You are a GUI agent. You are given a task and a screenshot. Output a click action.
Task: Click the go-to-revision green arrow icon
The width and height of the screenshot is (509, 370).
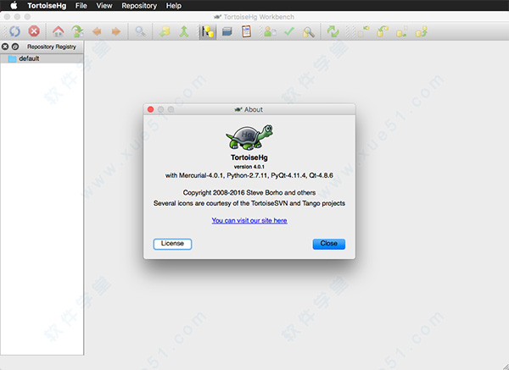coord(77,31)
